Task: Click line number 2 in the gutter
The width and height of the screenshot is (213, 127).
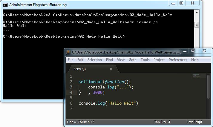Action: [x=71, y=82]
